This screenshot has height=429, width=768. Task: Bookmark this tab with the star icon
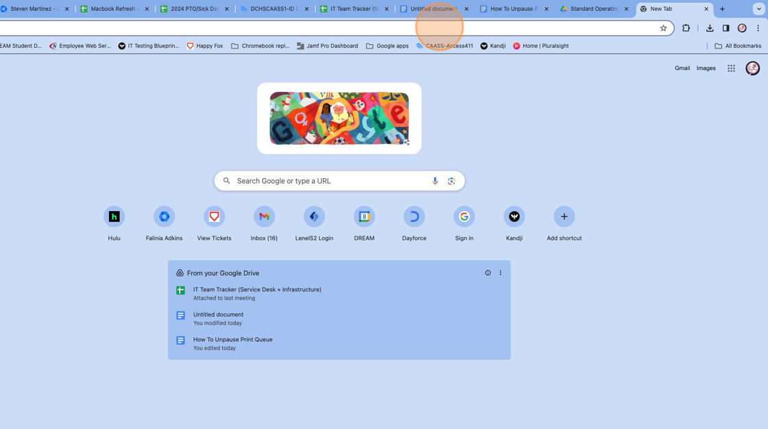click(x=663, y=28)
